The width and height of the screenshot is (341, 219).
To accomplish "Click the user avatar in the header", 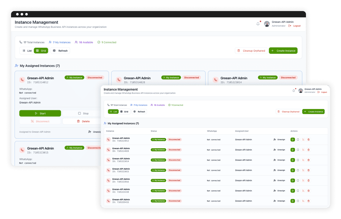I will click(x=301, y=91).
